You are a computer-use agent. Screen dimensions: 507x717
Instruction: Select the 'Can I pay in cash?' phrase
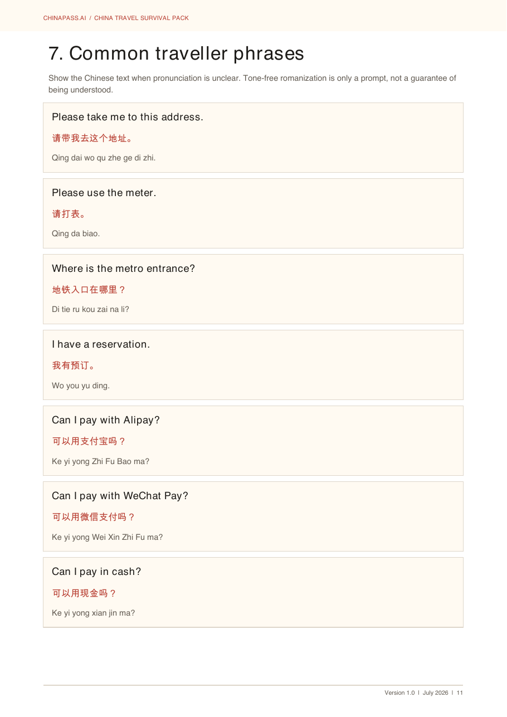tap(96, 572)
